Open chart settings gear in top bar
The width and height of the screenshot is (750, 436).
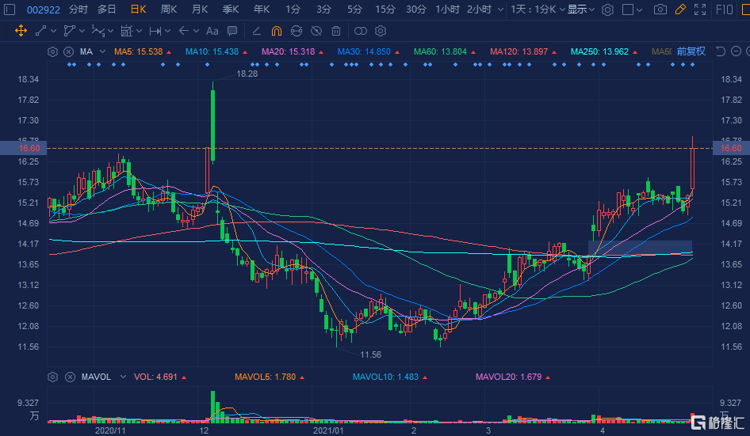coord(607,9)
